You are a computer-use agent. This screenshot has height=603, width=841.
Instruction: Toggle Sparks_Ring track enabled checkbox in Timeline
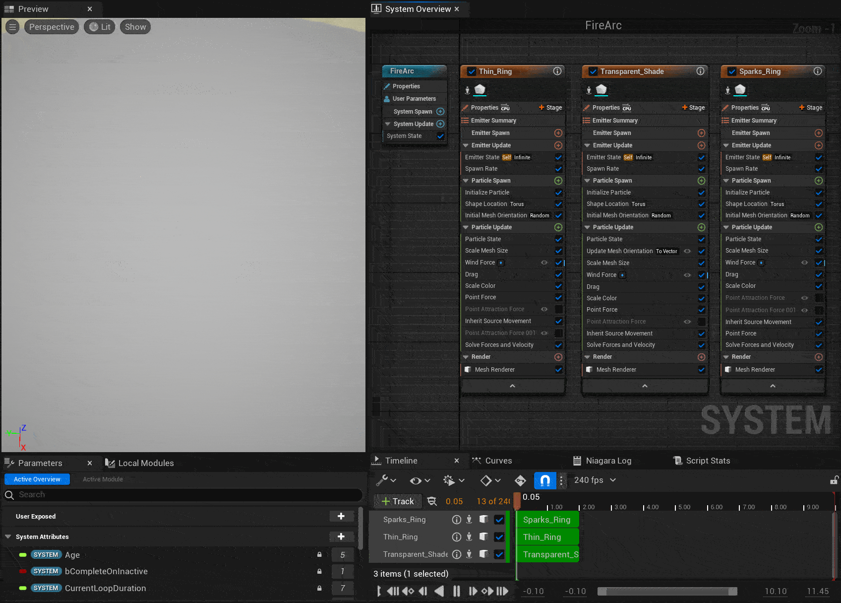(499, 520)
